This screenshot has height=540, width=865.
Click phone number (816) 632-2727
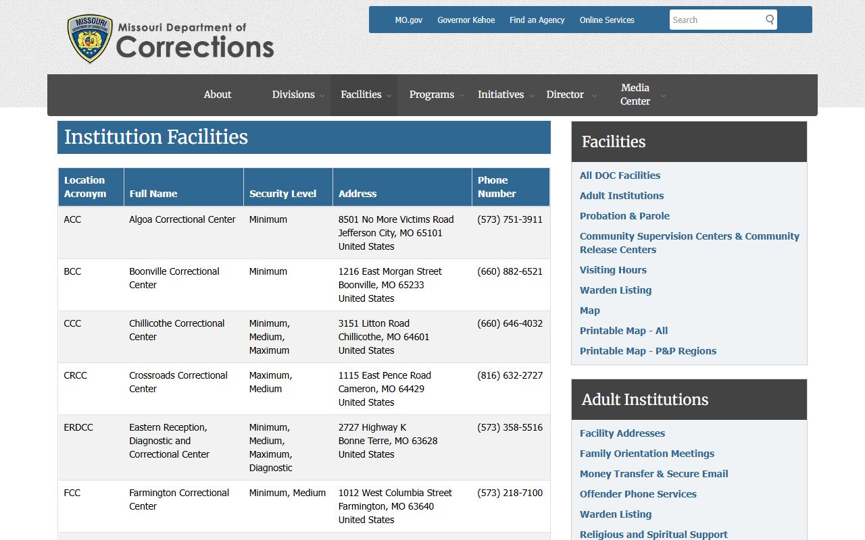pyautogui.click(x=510, y=375)
